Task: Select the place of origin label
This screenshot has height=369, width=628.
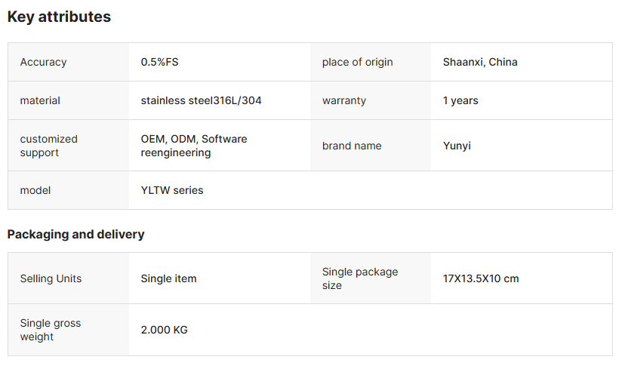Action: (x=357, y=62)
